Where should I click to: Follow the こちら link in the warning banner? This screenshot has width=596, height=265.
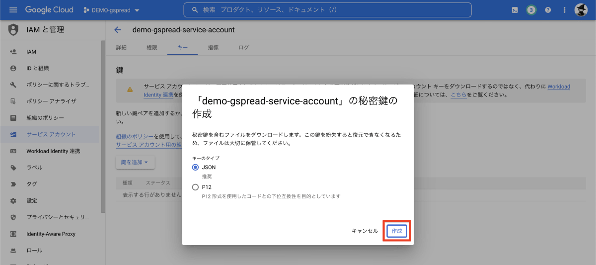tap(458, 94)
